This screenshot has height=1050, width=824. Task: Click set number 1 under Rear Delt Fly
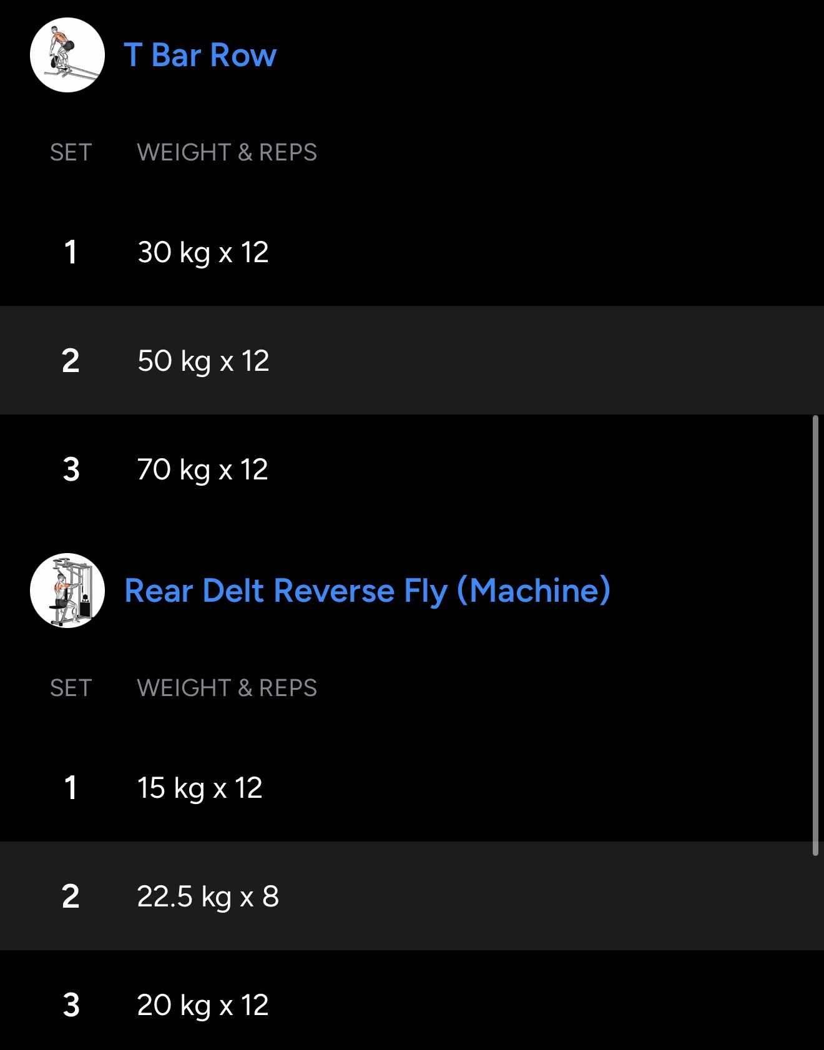(71, 788)
